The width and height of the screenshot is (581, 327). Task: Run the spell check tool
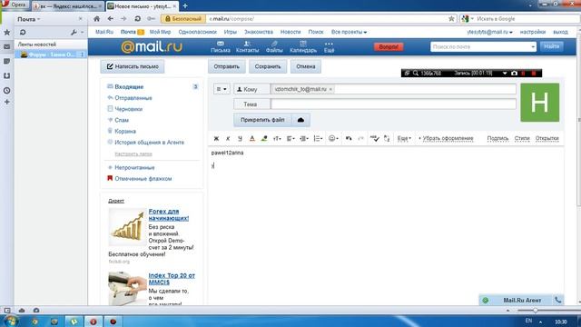pyautogui.click(x=374, y=139)
